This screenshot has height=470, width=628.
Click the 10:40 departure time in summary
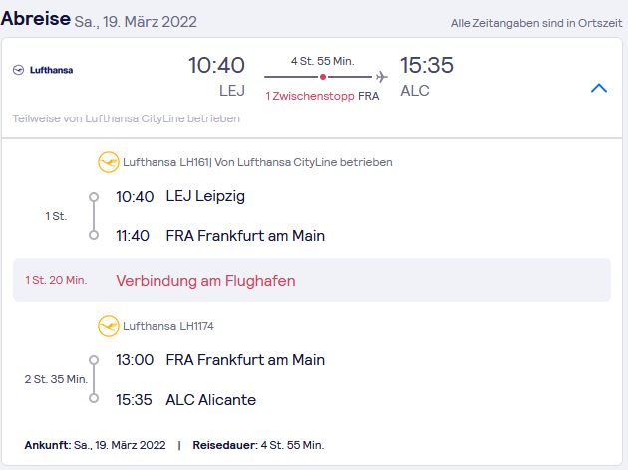pyautogui.click(x=216, y=65)
